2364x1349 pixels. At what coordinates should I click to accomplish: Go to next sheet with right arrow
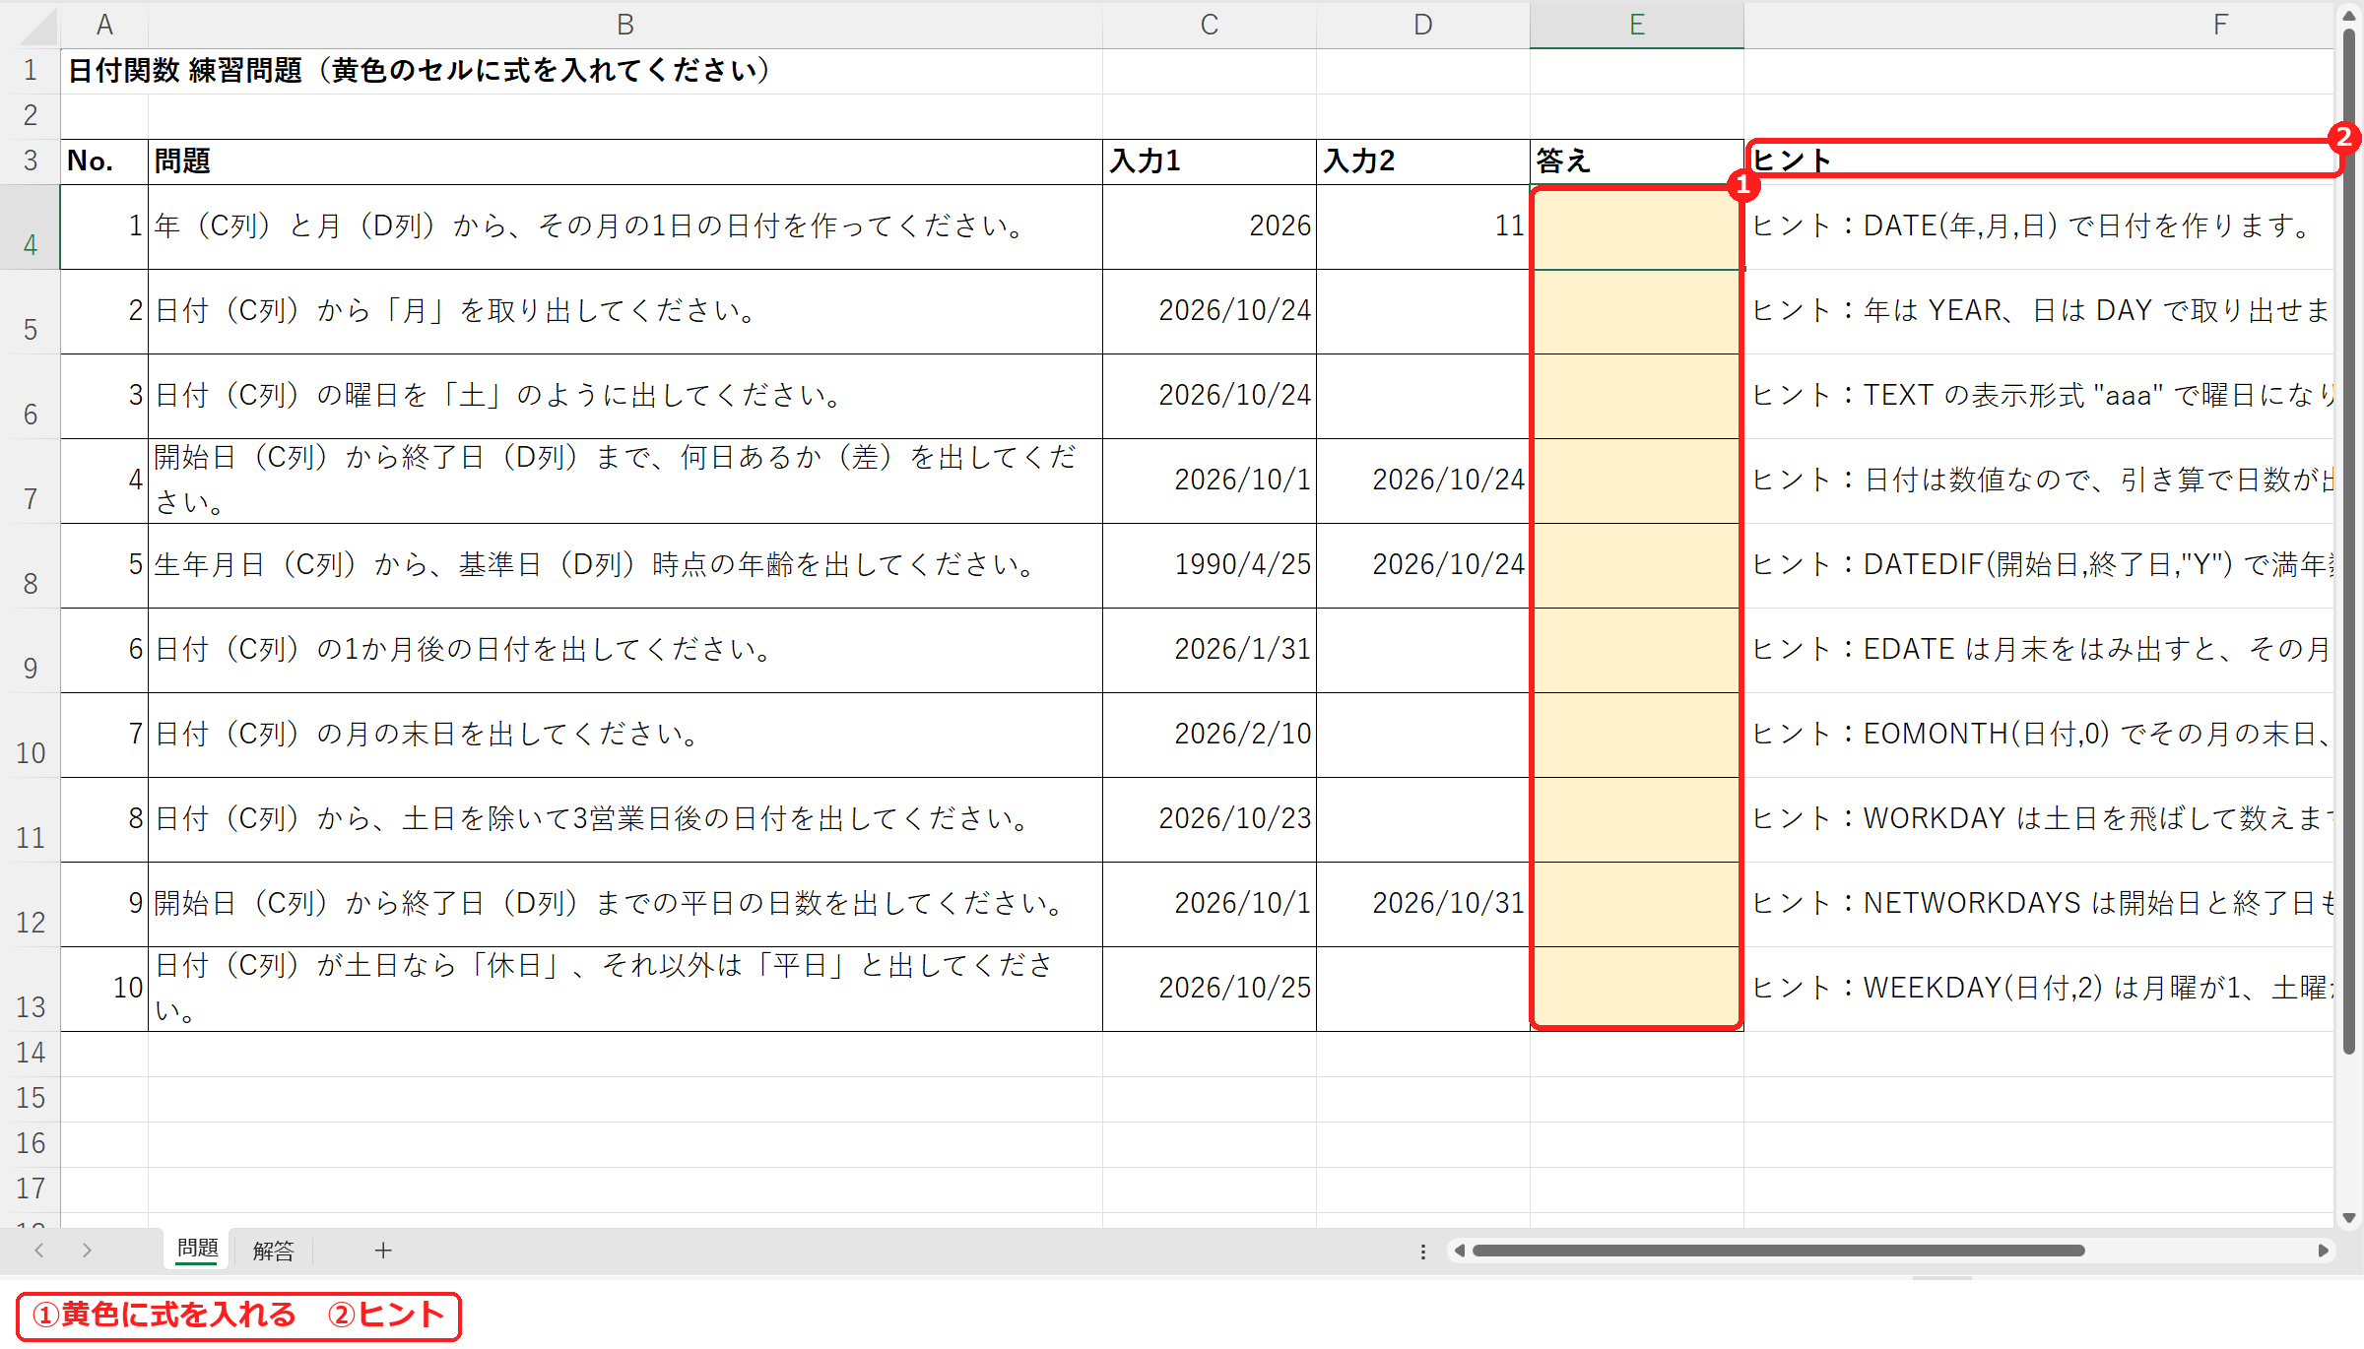[x=87, y=1251]
